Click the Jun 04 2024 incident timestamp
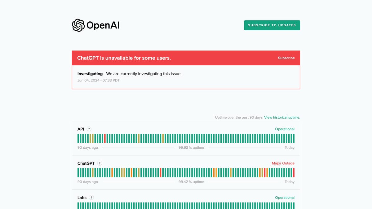The image size is (372, 209). (98, 80)
